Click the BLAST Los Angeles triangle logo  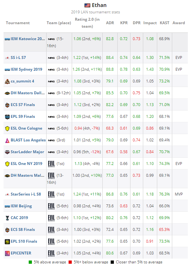[x=7, y=140]
